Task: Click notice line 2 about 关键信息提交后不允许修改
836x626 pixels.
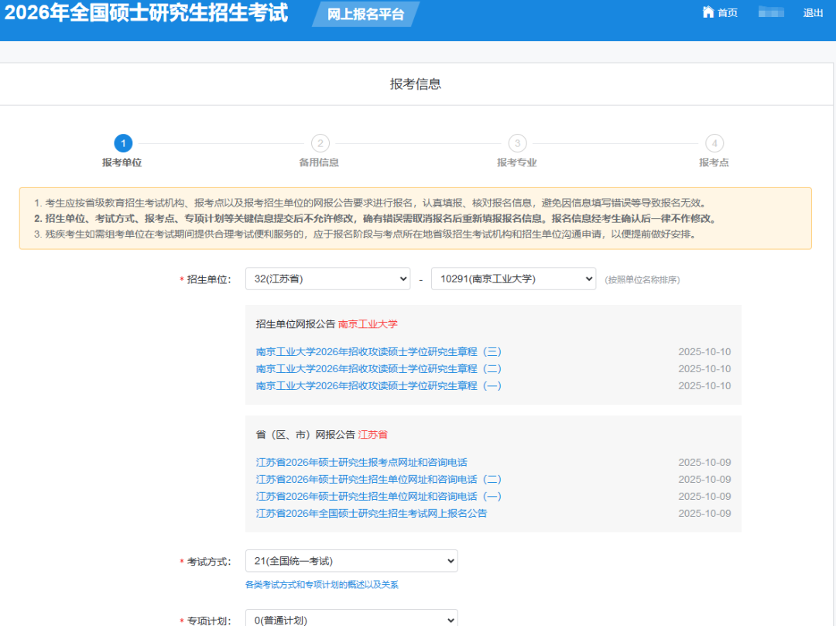Action: 376,218
